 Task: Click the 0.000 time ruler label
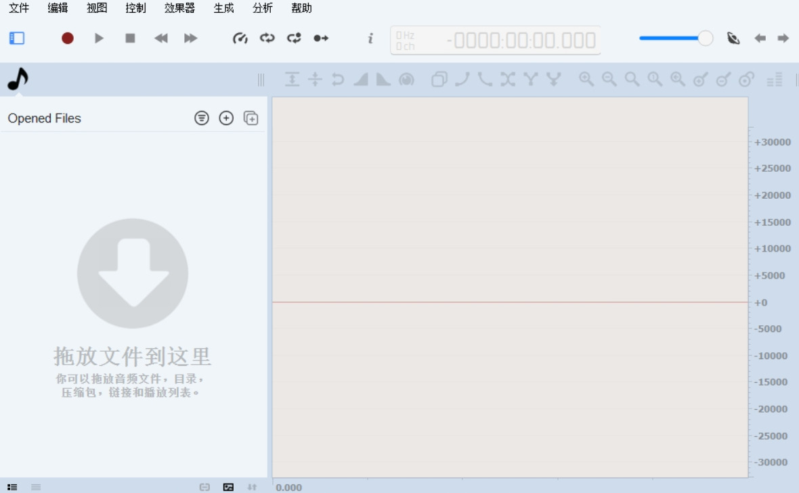point(288,488)
